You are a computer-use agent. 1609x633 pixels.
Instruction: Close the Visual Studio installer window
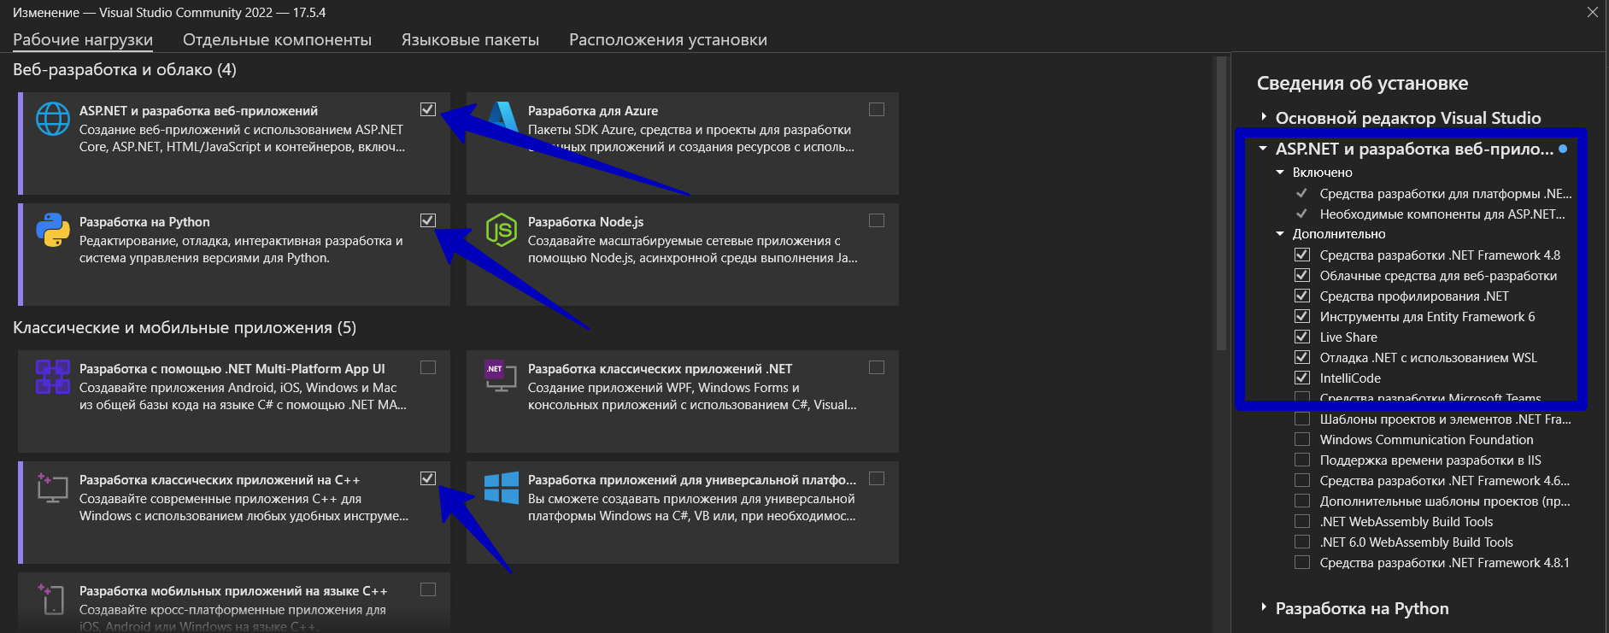[1593, 12]
